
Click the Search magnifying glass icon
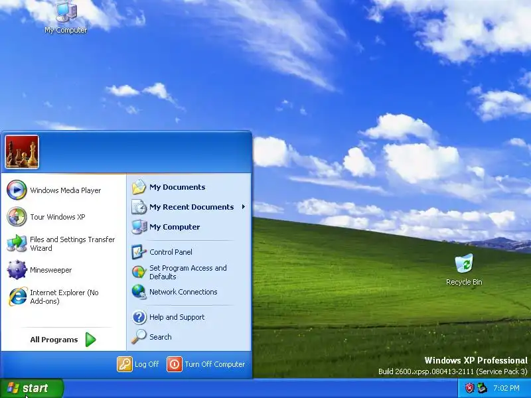point(139,337)
